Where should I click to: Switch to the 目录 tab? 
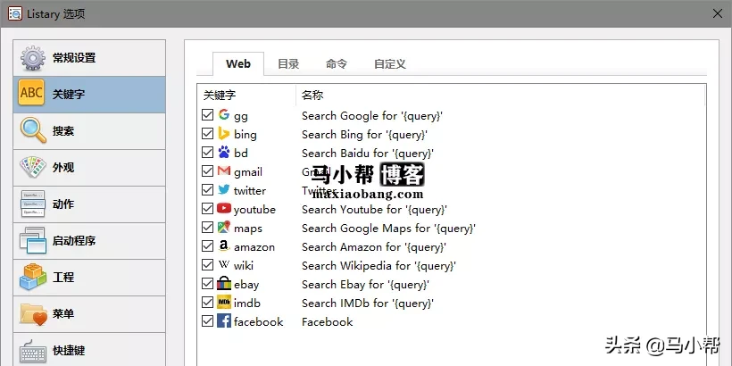click(x=288, y=64)
